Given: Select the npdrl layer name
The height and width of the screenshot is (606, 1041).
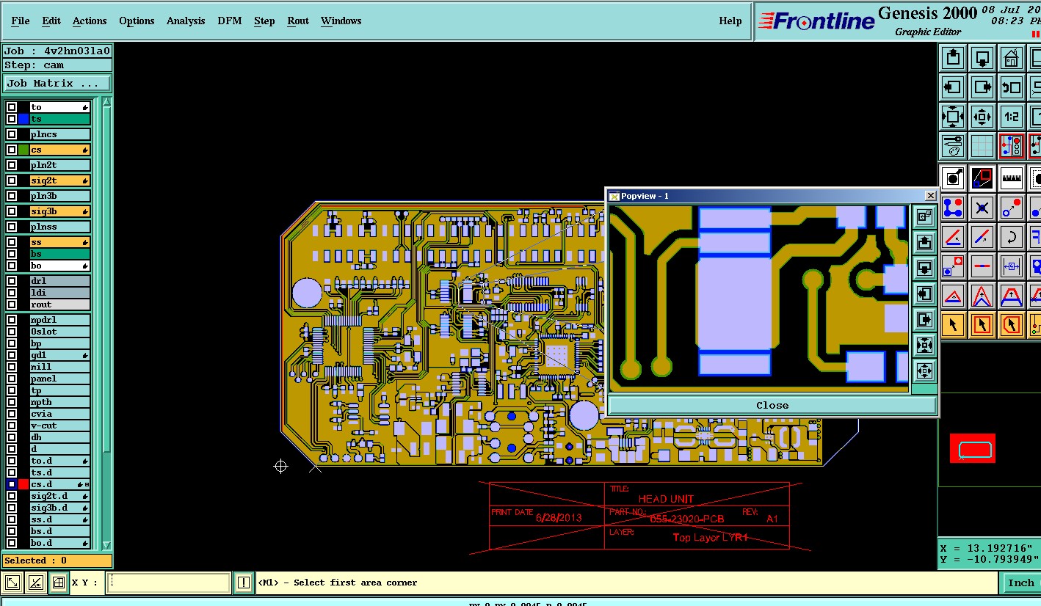Looking at the screenshot, I should (59, 320).
